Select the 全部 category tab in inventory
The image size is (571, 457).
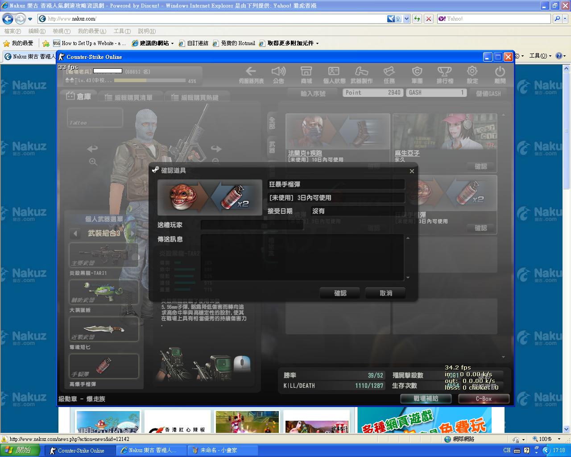tap(272, 123)
